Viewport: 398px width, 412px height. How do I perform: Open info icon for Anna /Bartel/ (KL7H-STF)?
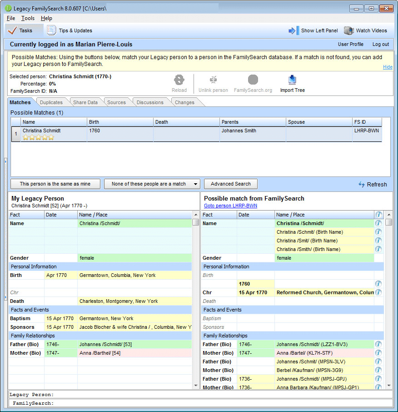[378, 353]
